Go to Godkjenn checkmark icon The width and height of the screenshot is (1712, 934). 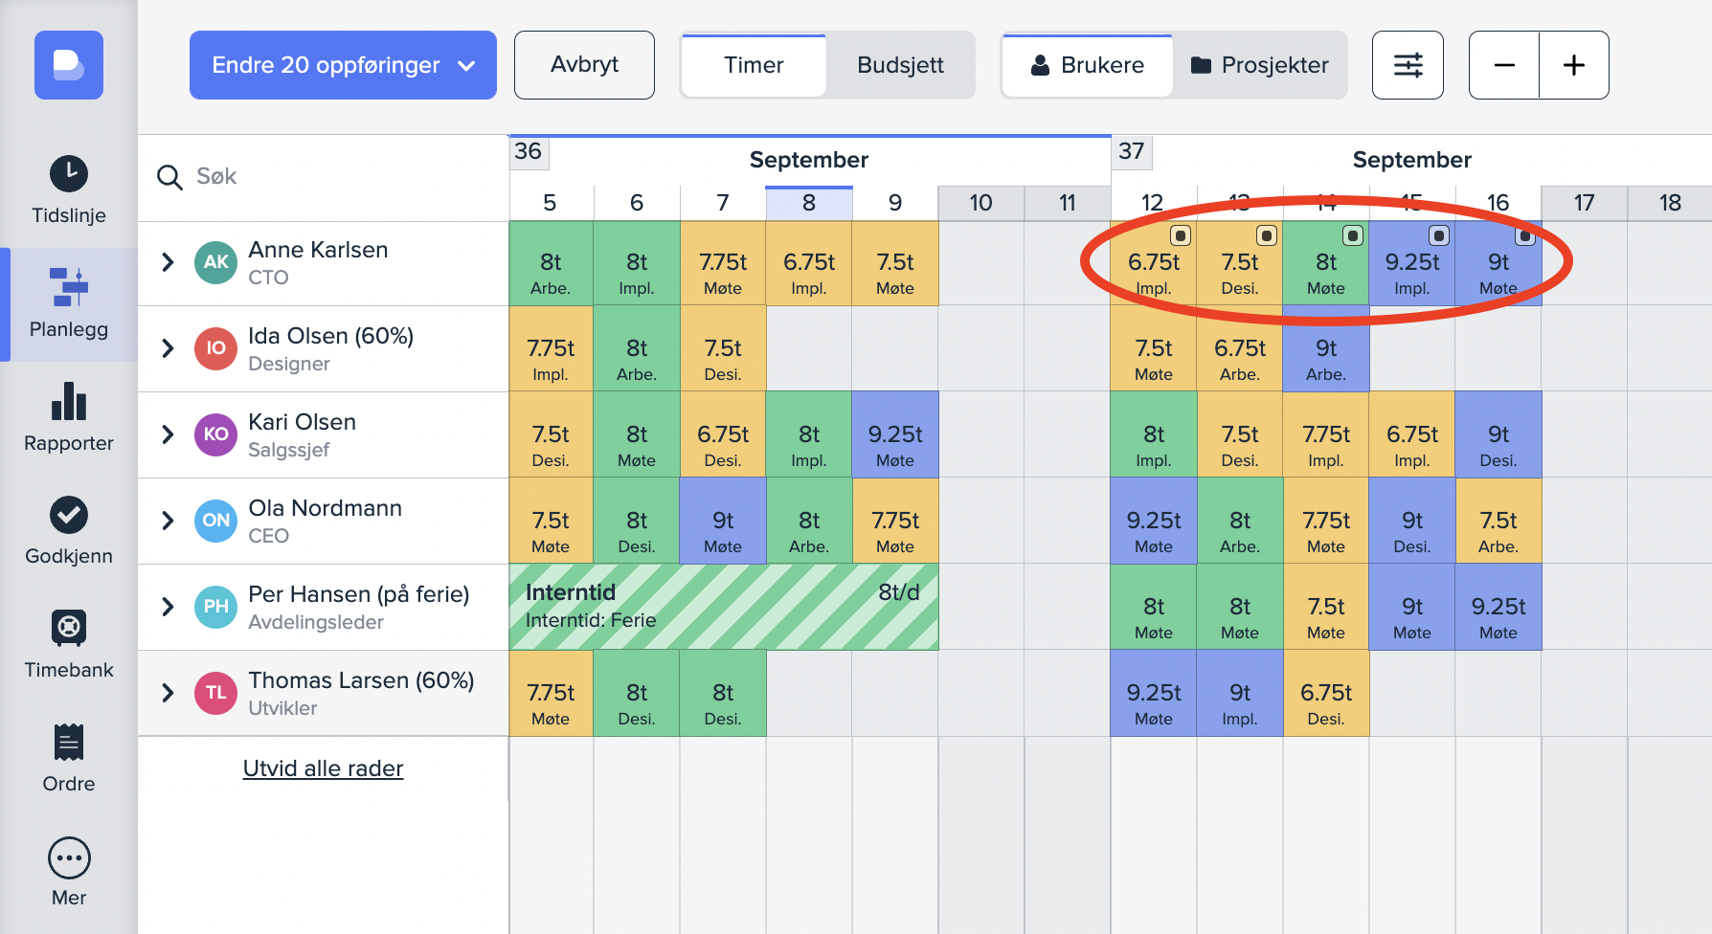click(x=69, y=516)
